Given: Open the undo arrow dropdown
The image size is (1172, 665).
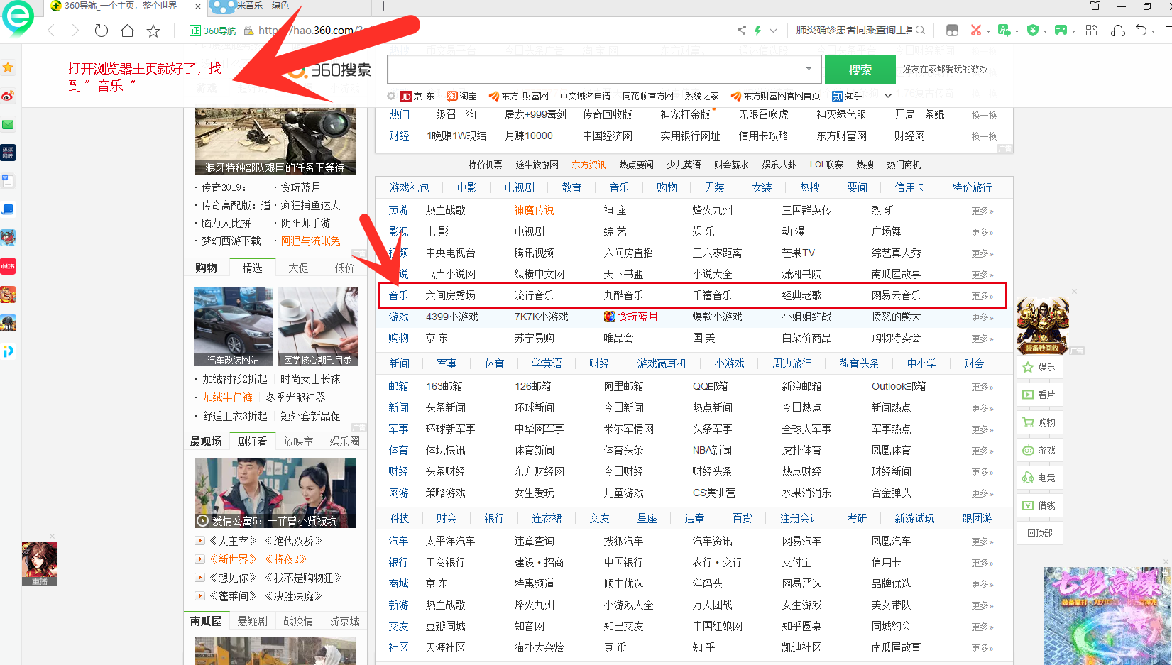Looking at the screenshot, I should pyautogui.click(x=1154, y=32).
